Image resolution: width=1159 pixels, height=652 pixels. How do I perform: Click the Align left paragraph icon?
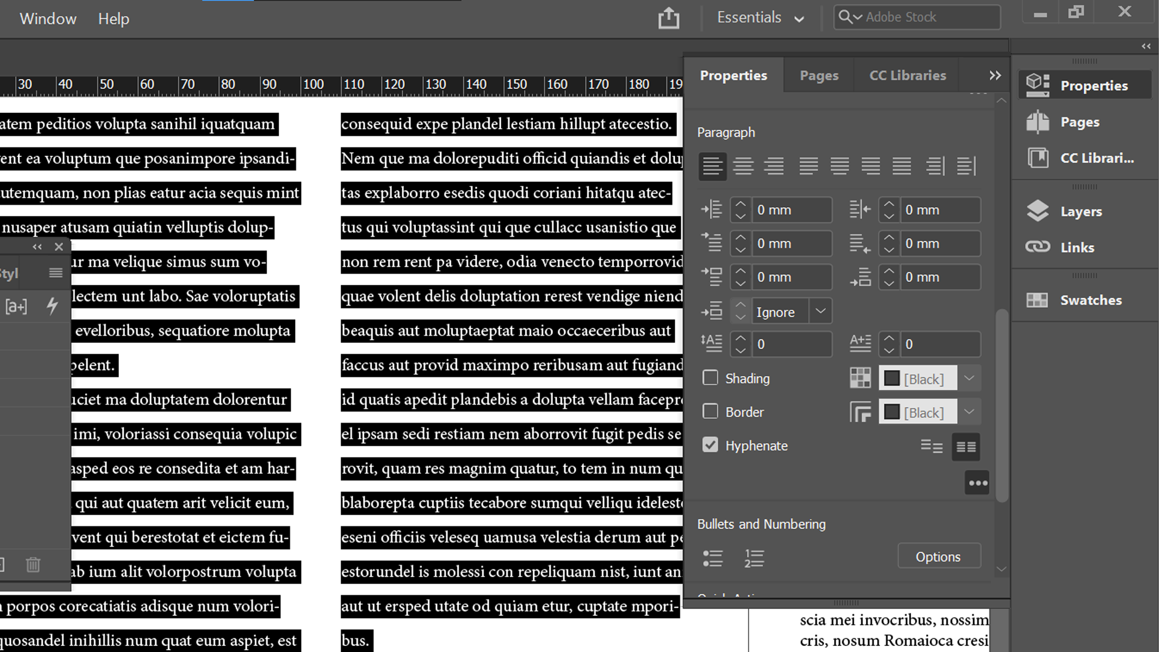pos(712,166)
